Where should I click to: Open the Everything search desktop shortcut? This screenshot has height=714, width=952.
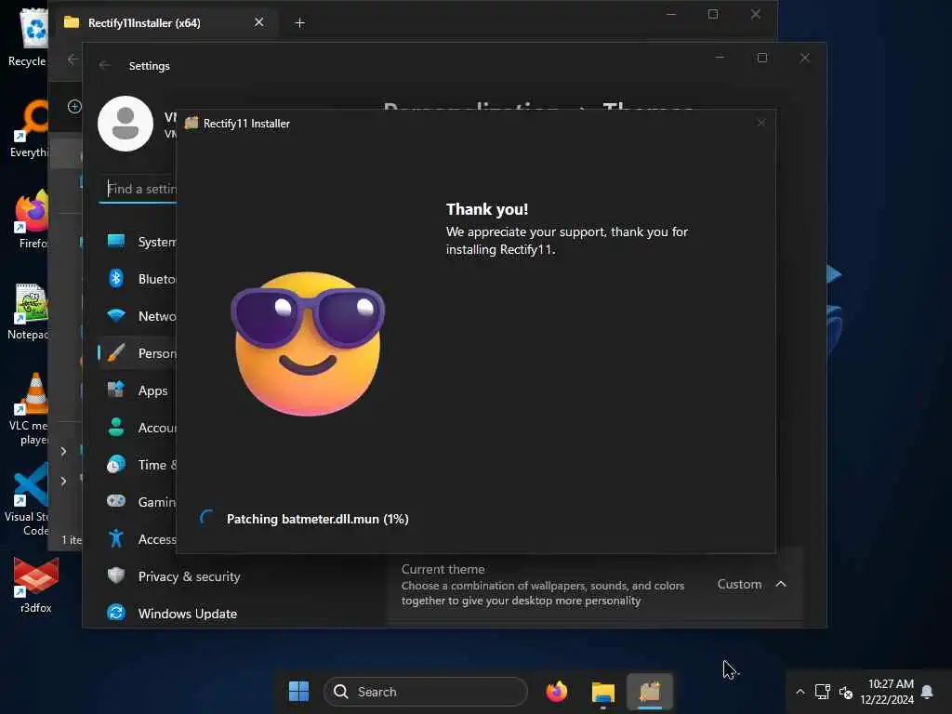click(x=29, y=128)
